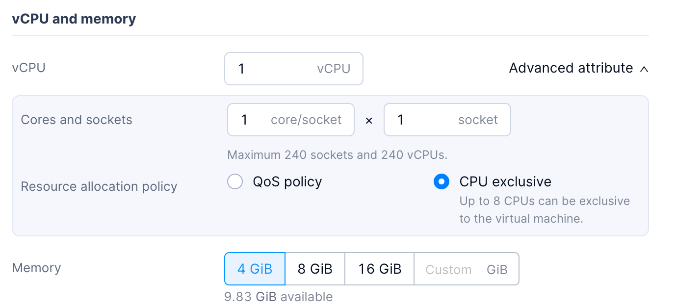This screenshot has height=308, width=676.
Task: Click the Custom GiB memory field
Action: click(449, 269)
